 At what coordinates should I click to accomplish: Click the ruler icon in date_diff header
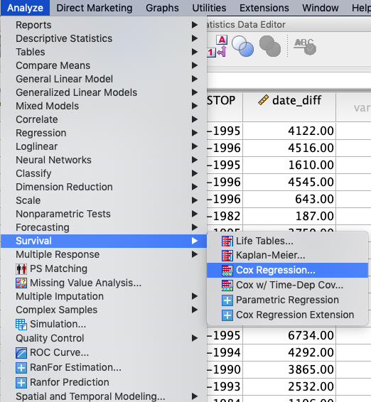tap(263, 100)
